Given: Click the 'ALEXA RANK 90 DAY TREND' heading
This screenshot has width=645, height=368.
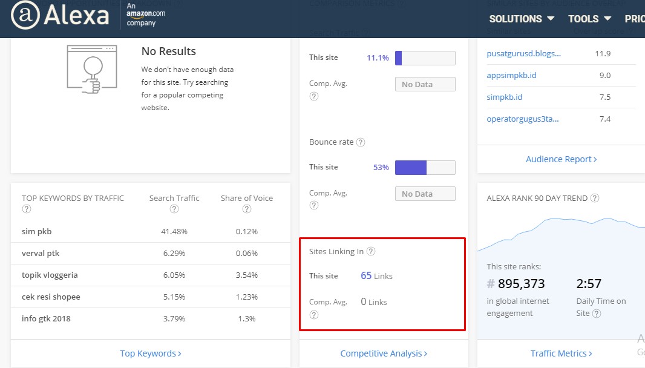Looking at the screenshot, I should [537, 198].
